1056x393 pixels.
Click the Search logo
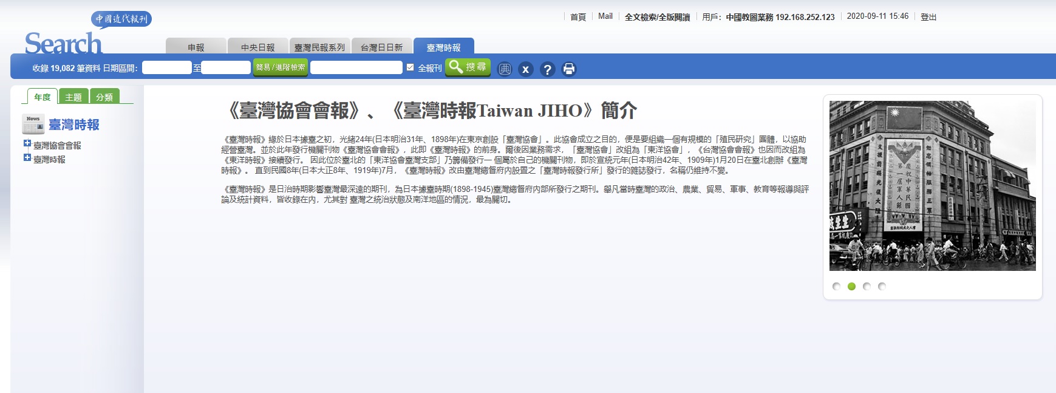coord(63,44)
